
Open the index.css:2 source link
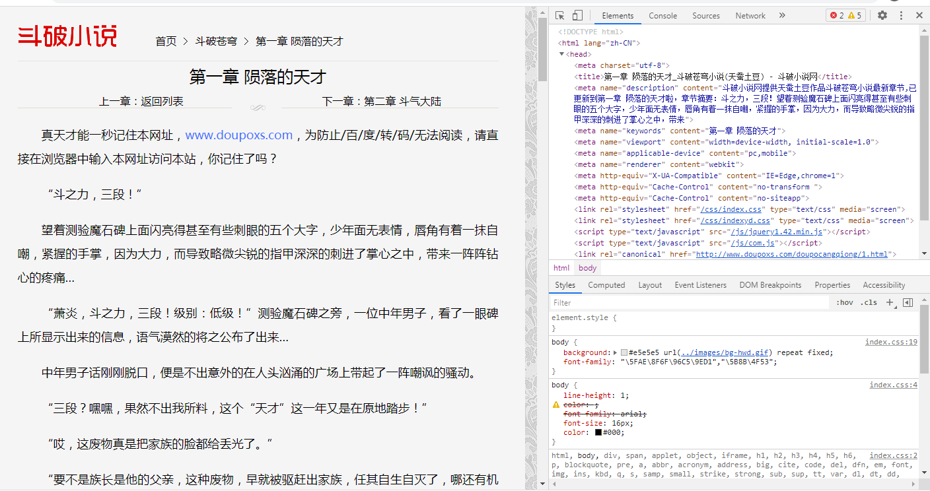pyautogui.click(x=893, y=456)
